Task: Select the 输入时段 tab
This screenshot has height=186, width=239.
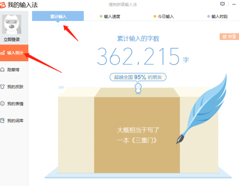Action: (217, 16)
